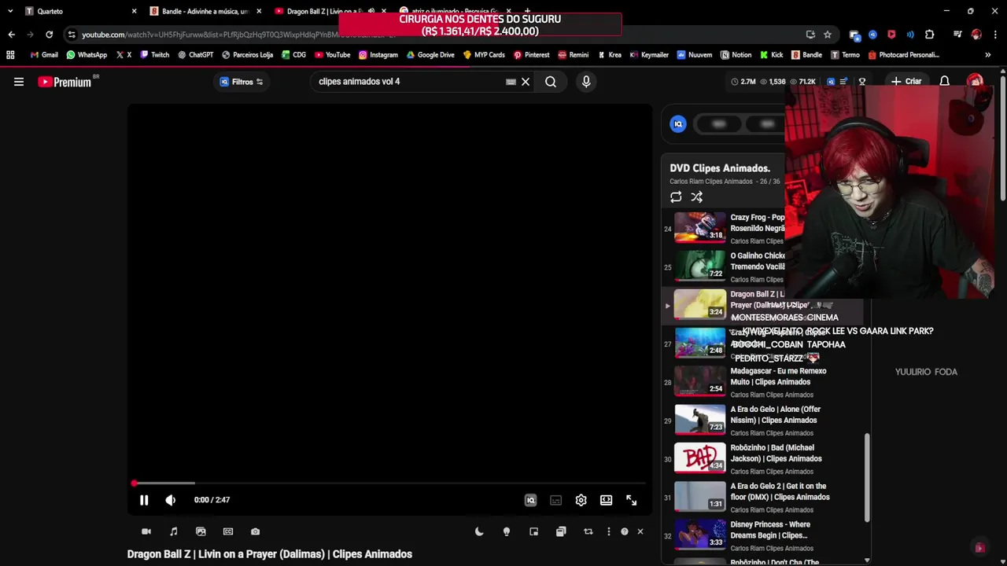Open the WhatsApp bookmark

[x=87, y=55]
